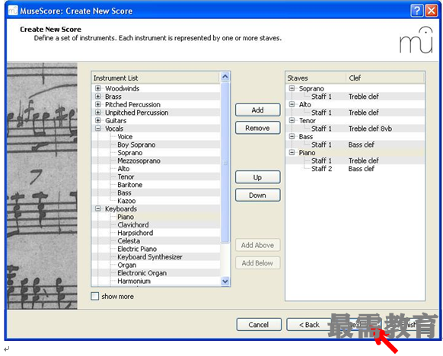Select Staff 1 under Alto

click(x=321, y=113)
